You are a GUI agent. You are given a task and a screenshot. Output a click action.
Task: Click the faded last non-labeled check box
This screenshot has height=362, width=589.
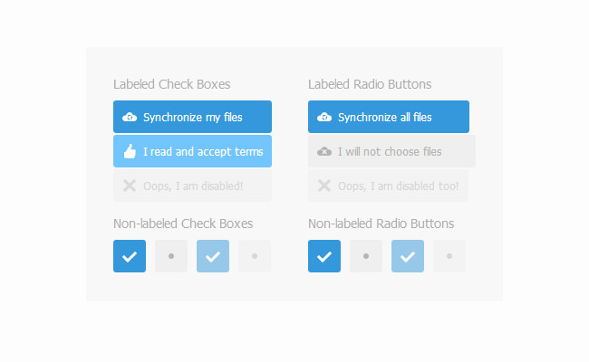click(255, 256)
